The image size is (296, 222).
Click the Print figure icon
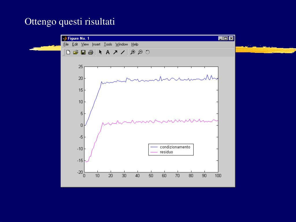90,52
